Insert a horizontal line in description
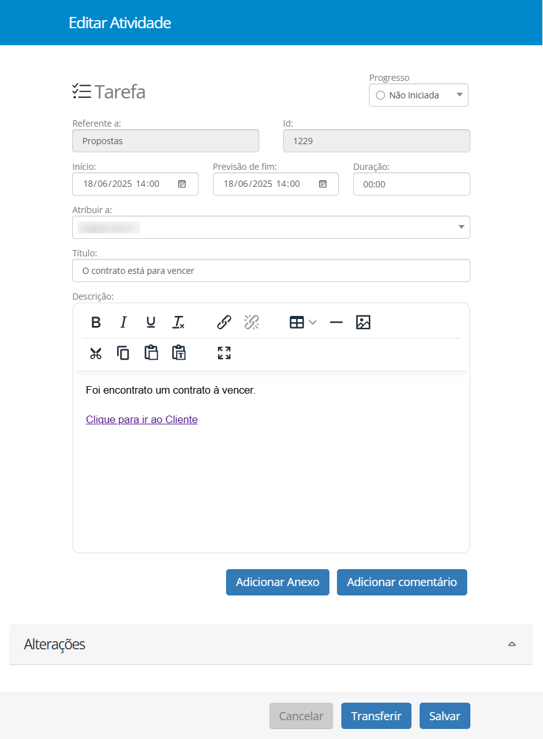 pos(336,322)
